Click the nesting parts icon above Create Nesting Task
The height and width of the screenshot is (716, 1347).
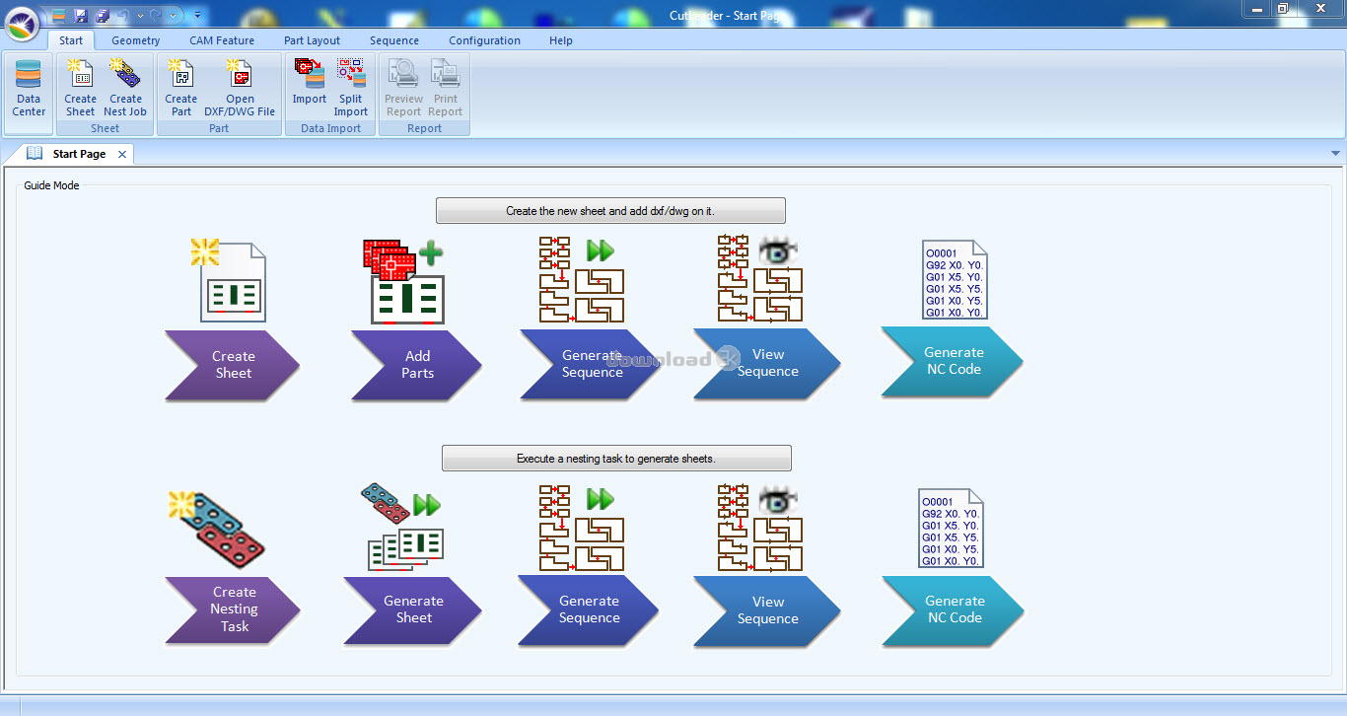[x=217, y=528]
